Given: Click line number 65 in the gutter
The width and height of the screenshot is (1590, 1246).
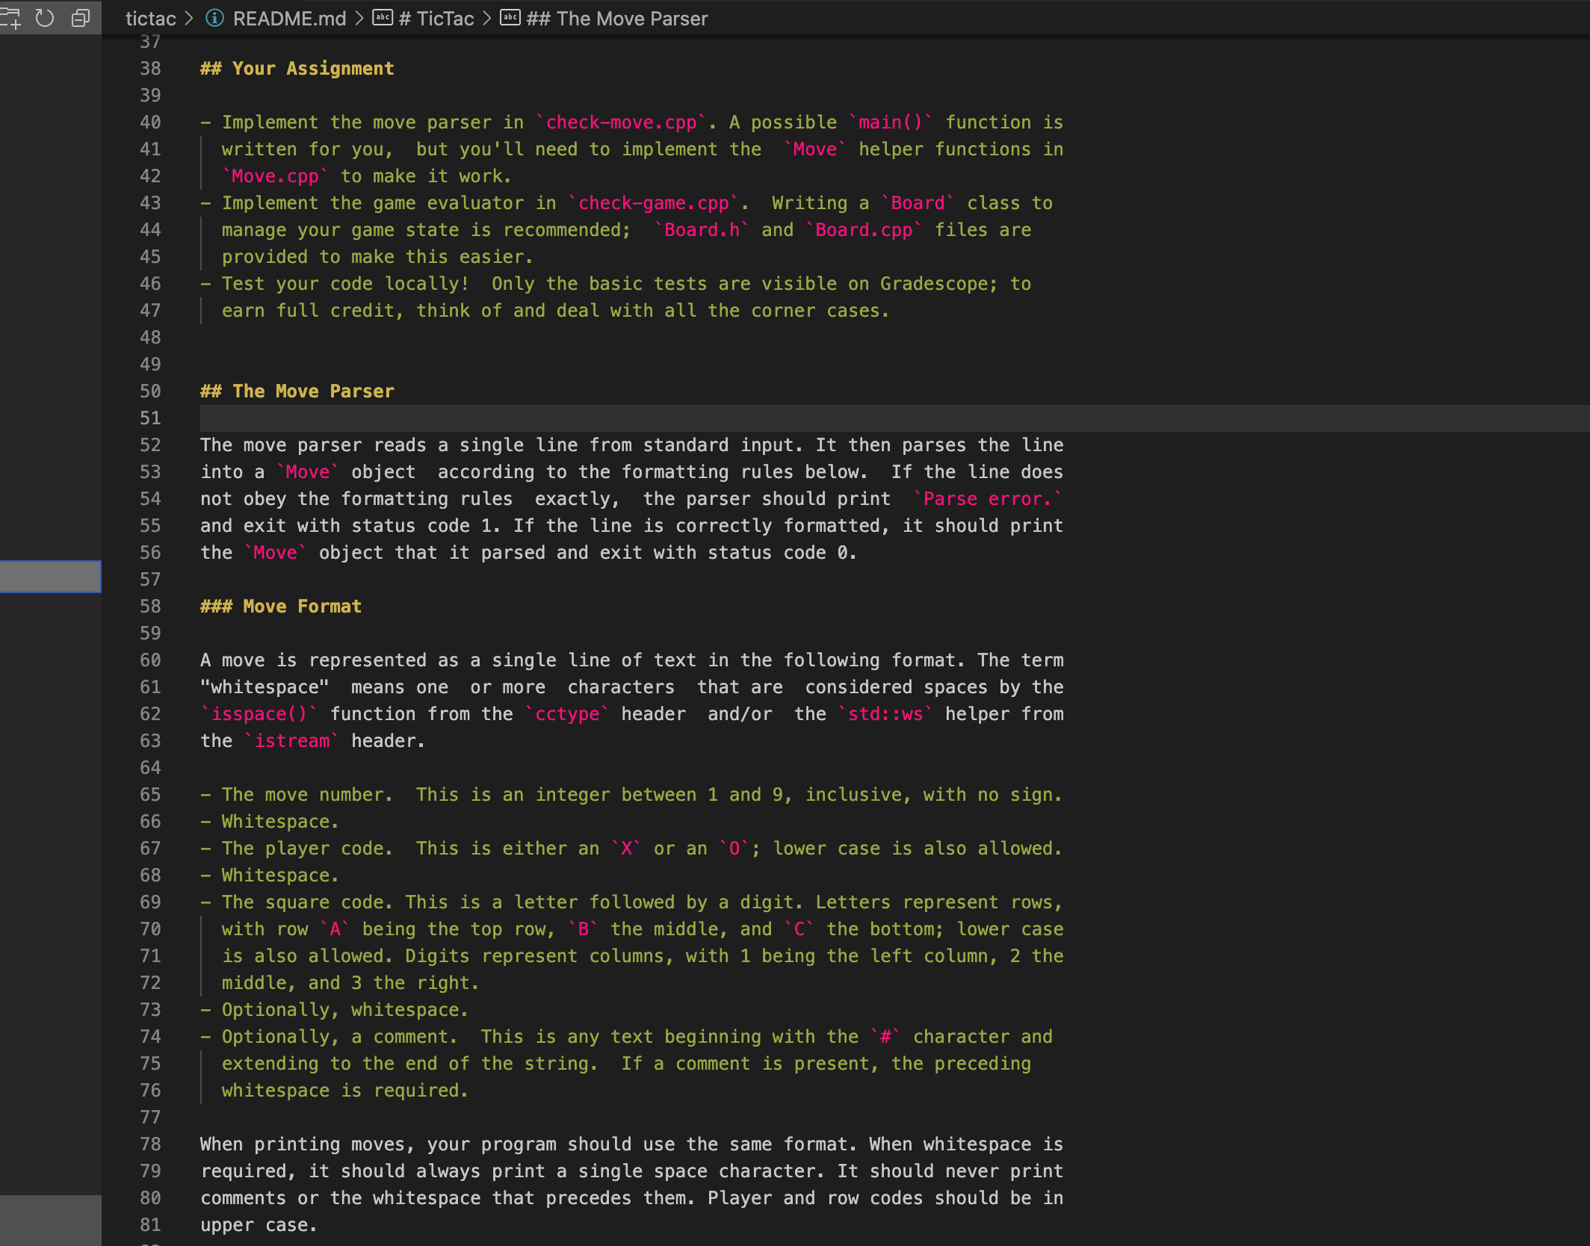Looking at the screenshot, I should click(150, 795).
